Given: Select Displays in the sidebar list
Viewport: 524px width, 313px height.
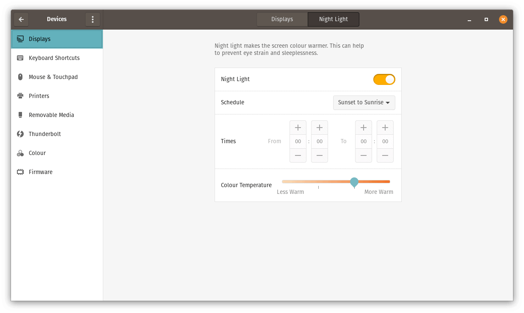Looking at the screenshot, I should pyautogui.click(x=57, y=39).
